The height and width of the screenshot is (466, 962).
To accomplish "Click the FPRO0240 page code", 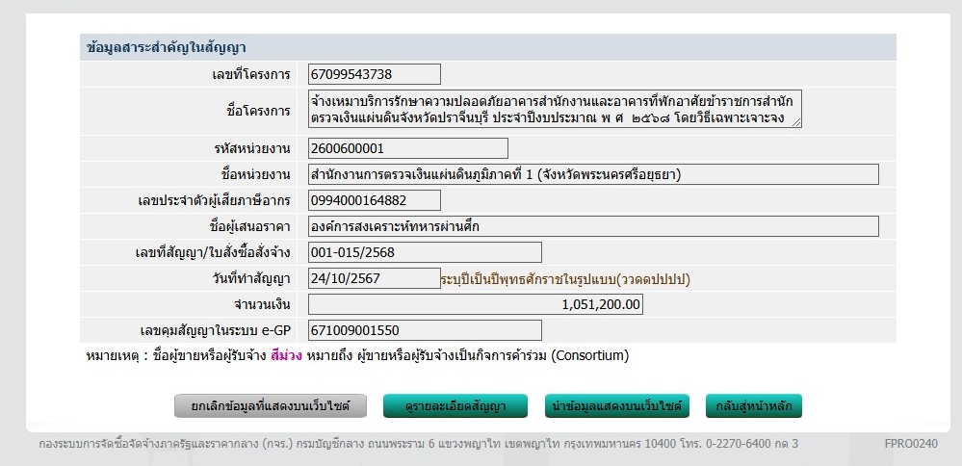I will click(x=910, y=444).
